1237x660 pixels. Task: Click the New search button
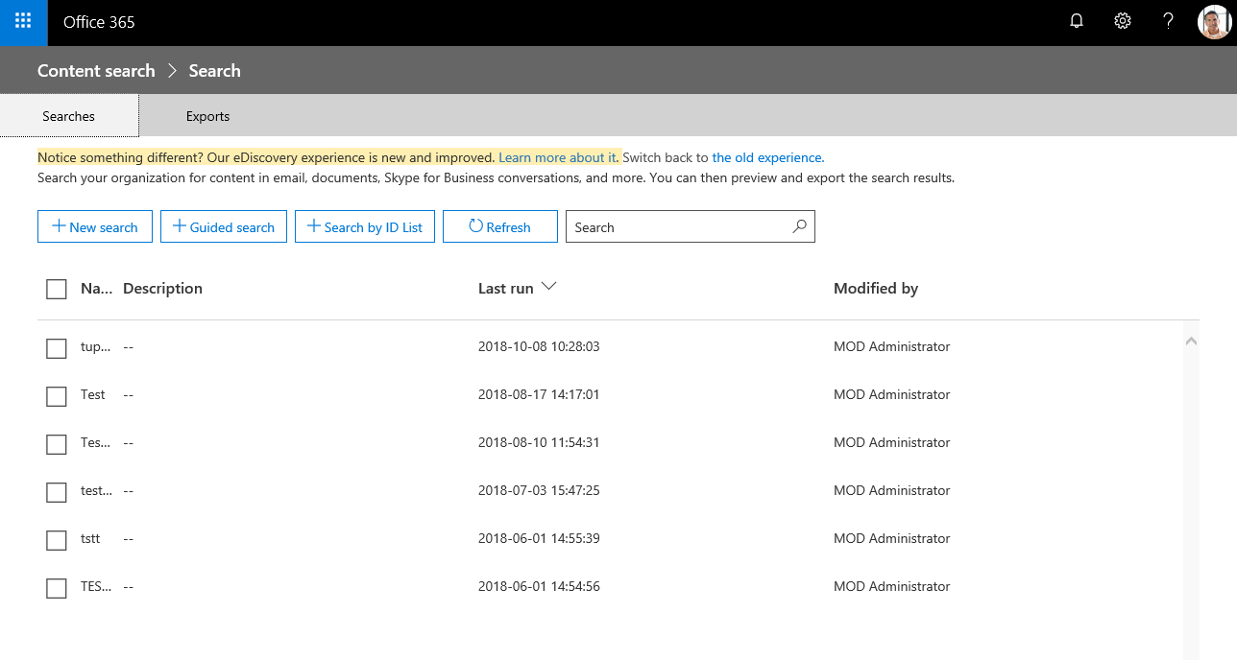(x=95, y=226)
